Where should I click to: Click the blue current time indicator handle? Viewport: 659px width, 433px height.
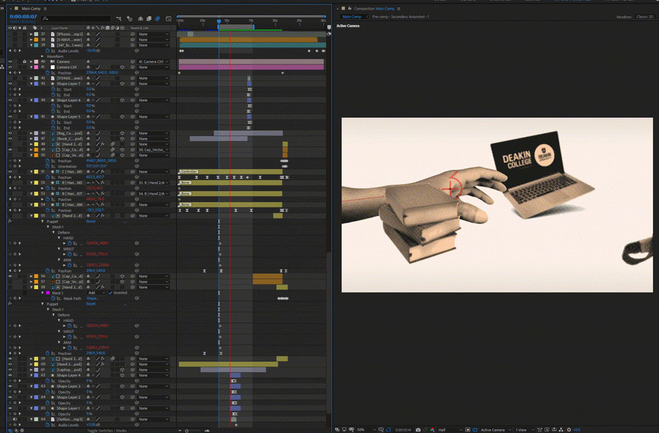219,20
